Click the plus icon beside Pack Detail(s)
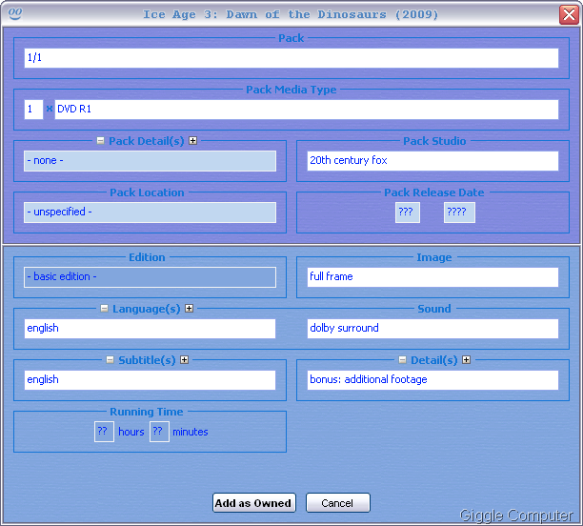Viewport: 583px width, 526px height. 192,141
